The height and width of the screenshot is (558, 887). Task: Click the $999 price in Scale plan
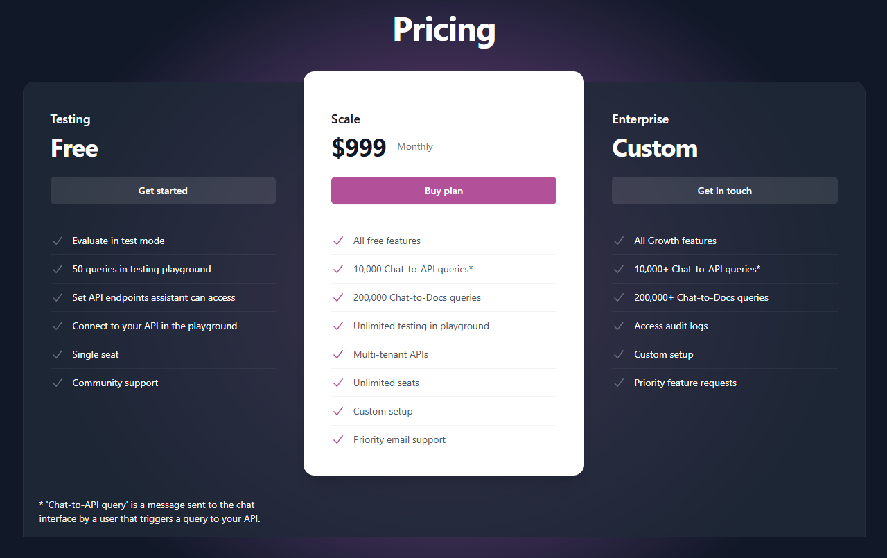359,148
